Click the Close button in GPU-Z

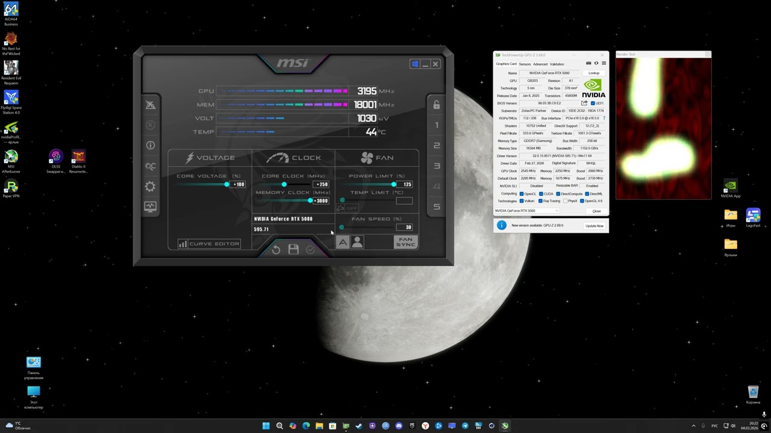tap(596, 210)
